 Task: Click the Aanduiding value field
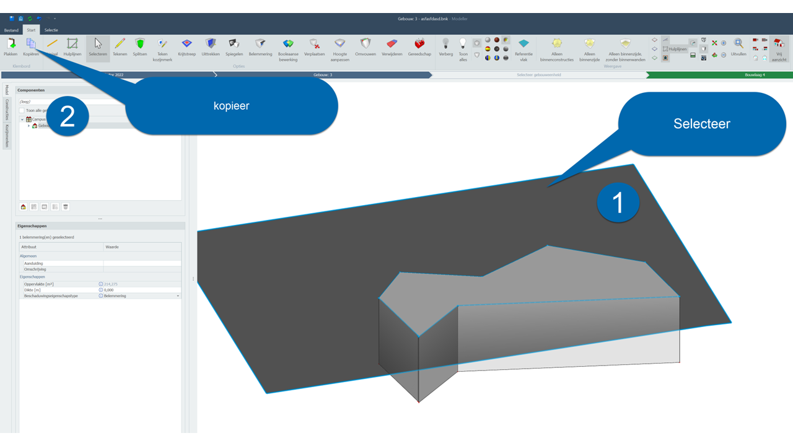coord(142,263)
